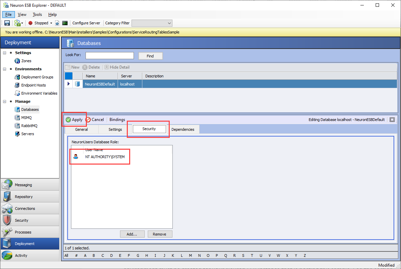Click inside the Look For search field
The width and height of the screenshot is (401, 269).
point(110,55)
